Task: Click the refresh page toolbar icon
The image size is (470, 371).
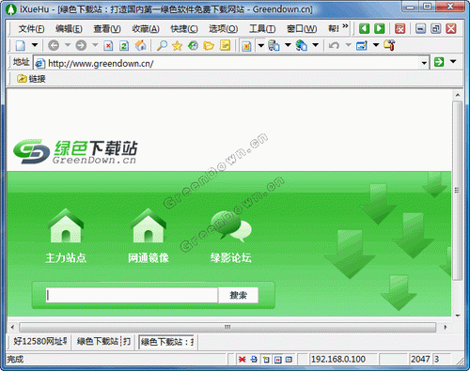Action: click(x=124, y=46)
